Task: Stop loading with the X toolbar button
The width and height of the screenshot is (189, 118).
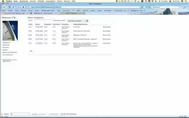Action: [18, 7]
